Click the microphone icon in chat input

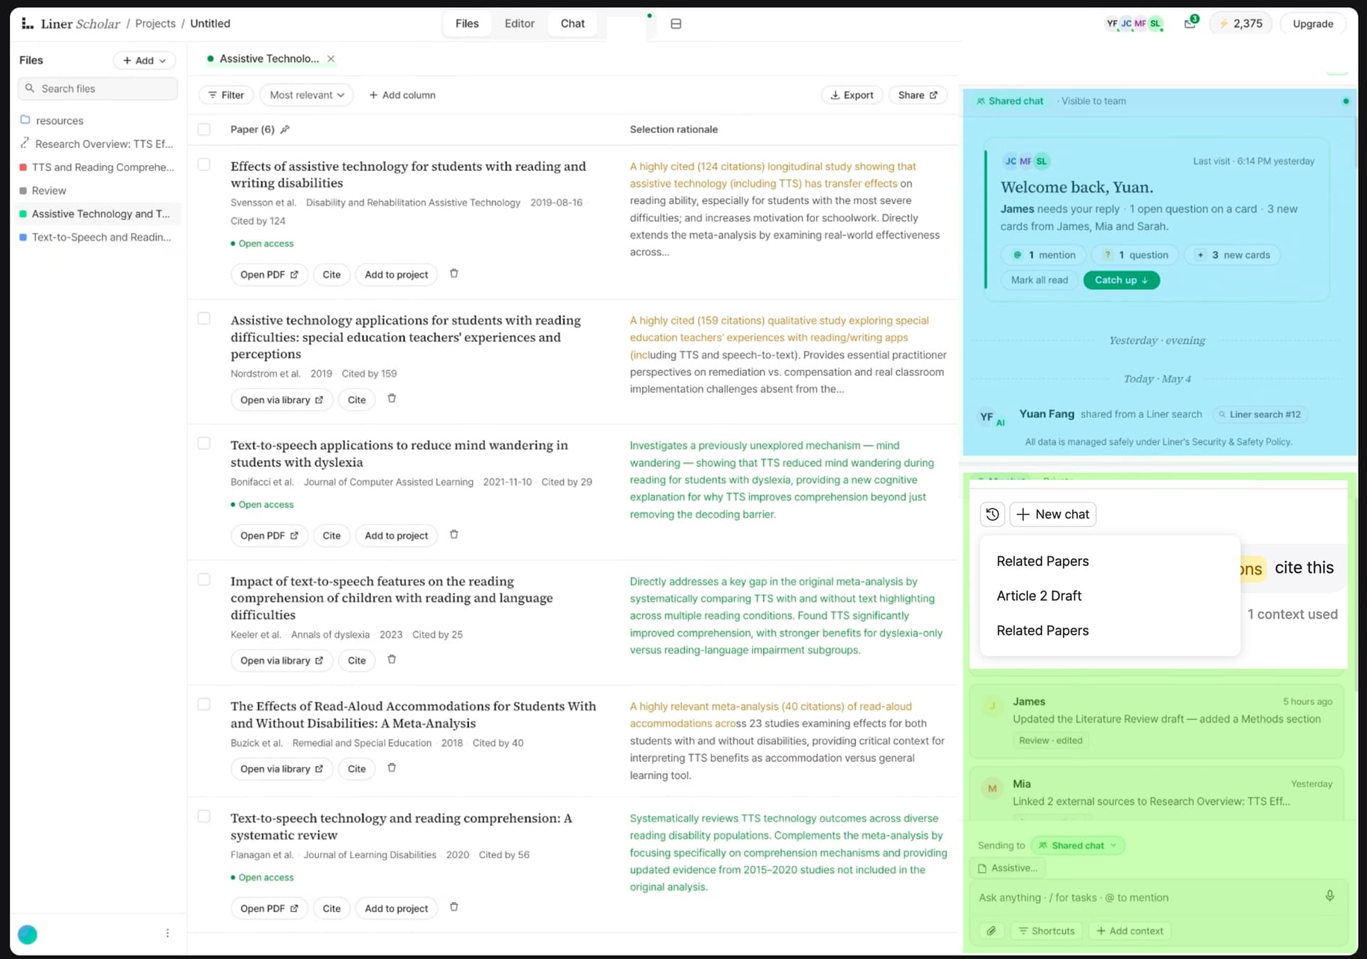point(1329,896)
